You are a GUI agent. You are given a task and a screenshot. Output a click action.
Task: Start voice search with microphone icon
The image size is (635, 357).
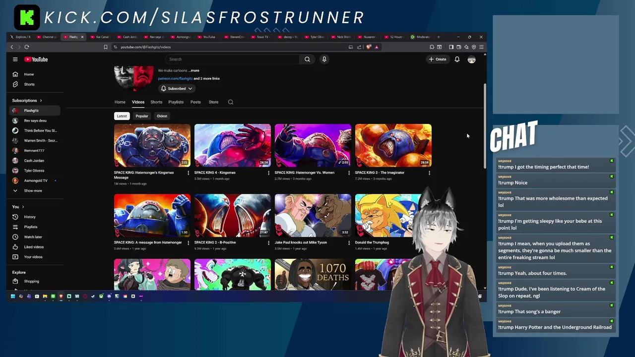pos(324,59)
